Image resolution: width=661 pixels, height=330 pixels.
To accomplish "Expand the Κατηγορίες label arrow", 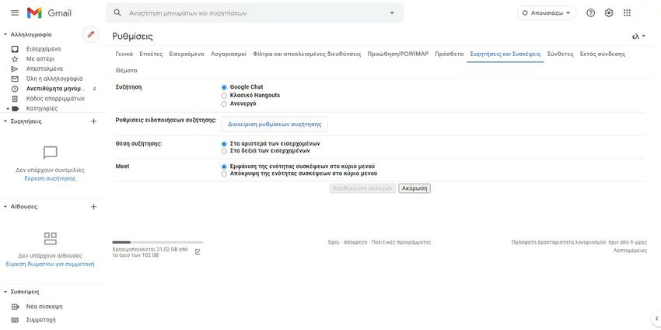I will tap(7, 108).
